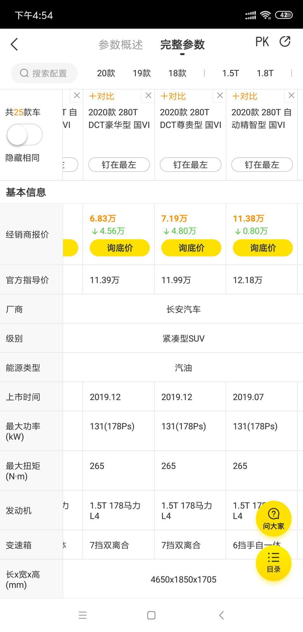
Task: Filter by 20款 model year
Action: tap(106, 73)
